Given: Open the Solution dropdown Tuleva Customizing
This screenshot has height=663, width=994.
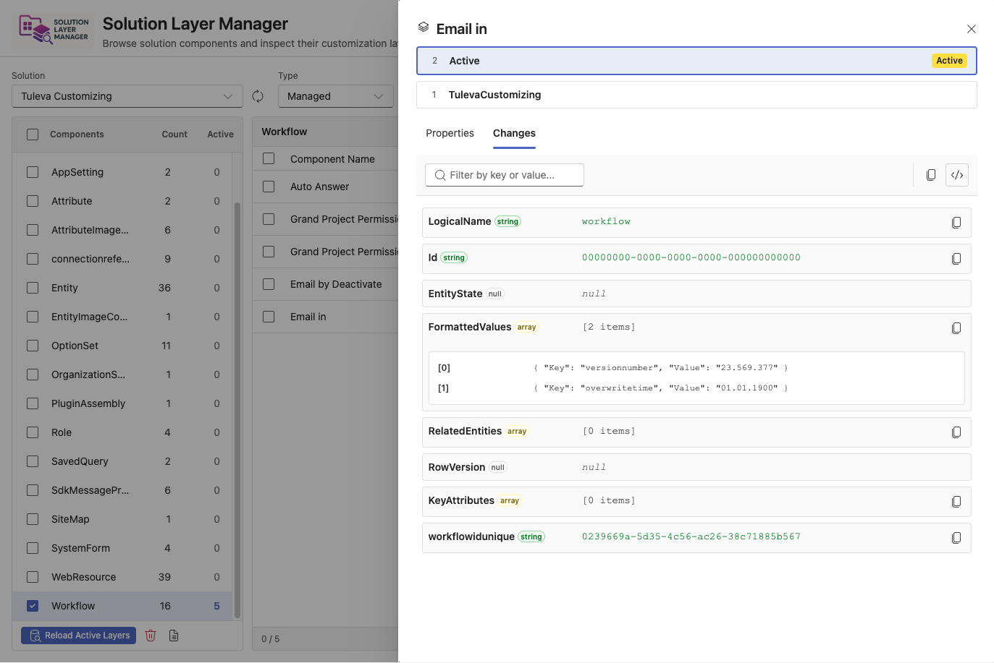Looking at the screenshot, I should tap(127, 96).
